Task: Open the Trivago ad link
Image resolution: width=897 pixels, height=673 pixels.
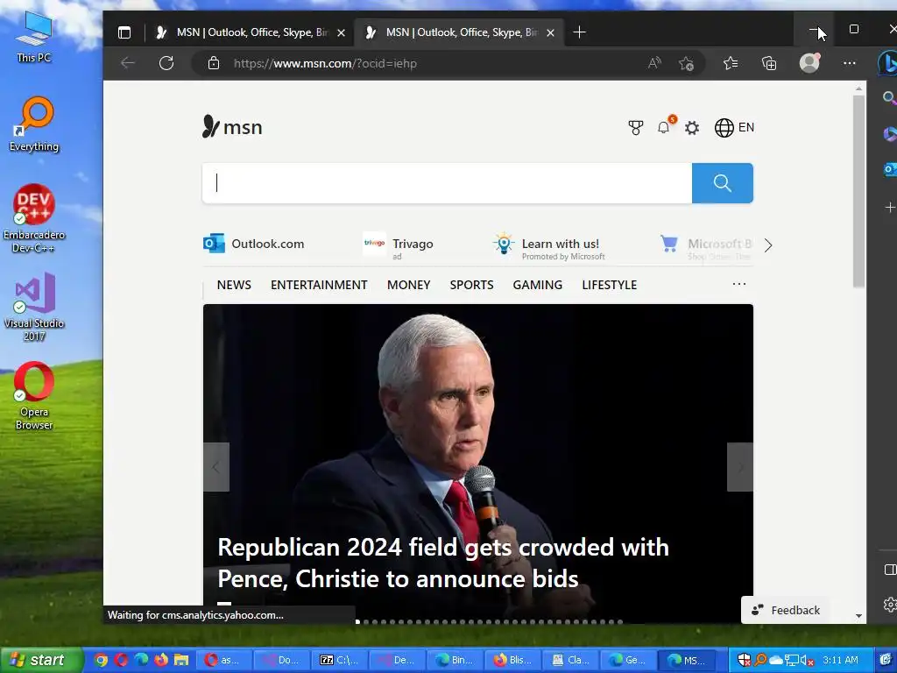Action: point(399,246)
